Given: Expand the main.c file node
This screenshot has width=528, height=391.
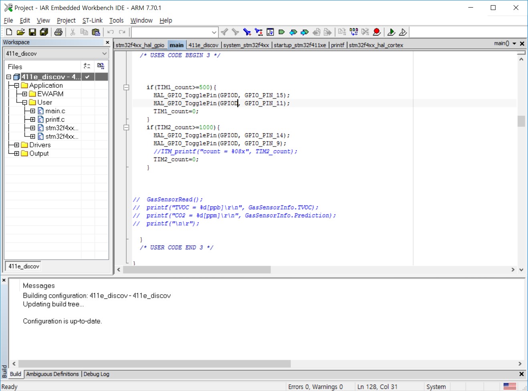Looking at the screenshot, I should pyautogui.click(x=32, y=111).
